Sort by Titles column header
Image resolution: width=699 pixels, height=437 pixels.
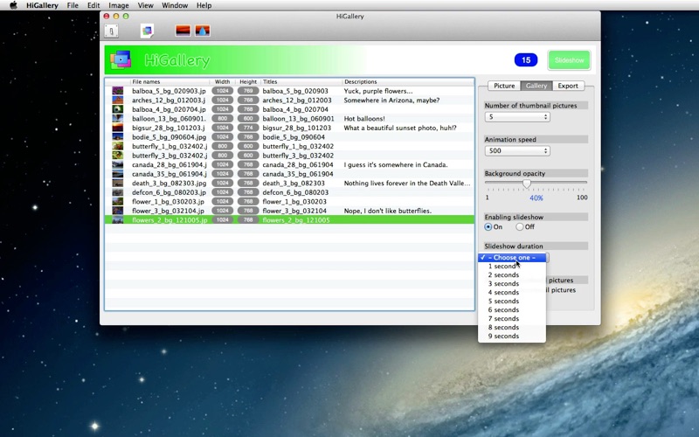(301, 81)
